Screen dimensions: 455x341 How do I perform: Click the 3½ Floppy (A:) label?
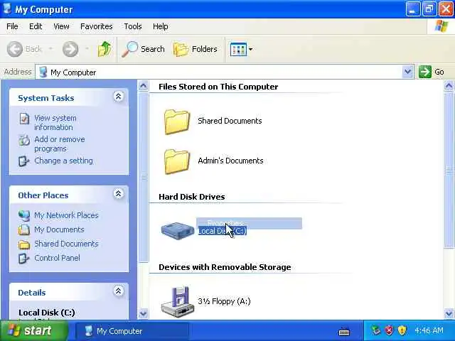224,301
